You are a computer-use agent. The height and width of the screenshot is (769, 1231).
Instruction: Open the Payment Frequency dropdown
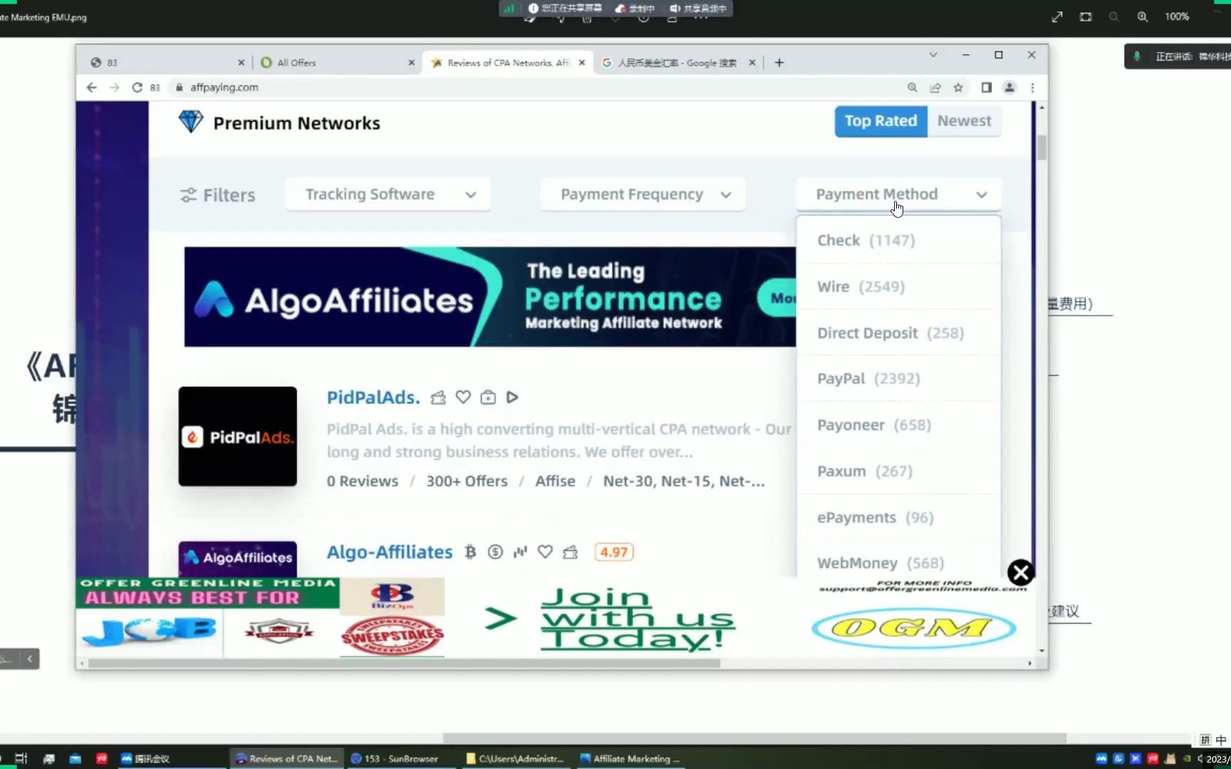click(643, 194)
